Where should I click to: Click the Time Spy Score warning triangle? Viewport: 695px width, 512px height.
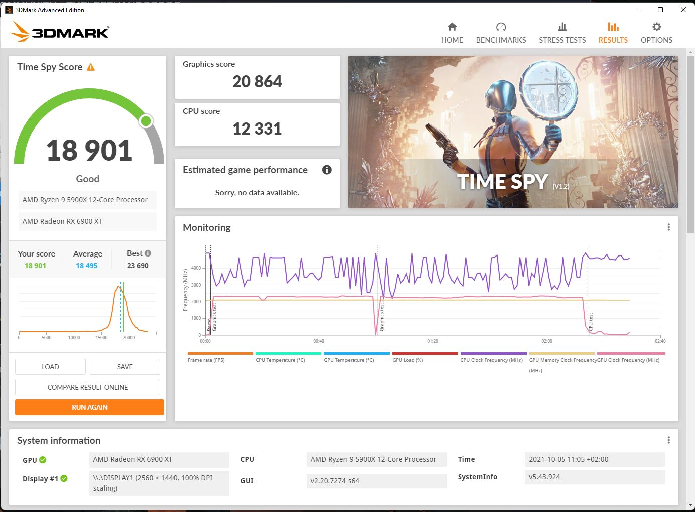[x=91, y=67]
